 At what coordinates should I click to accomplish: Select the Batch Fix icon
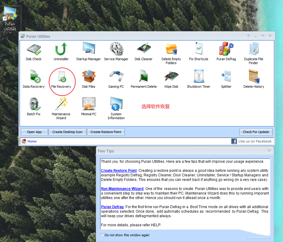34,106
